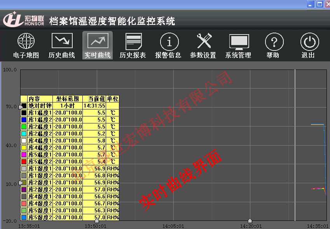Screen dimensions: 330x229
Task: Click the vertical time cursor line
Action: pos(295,145)
